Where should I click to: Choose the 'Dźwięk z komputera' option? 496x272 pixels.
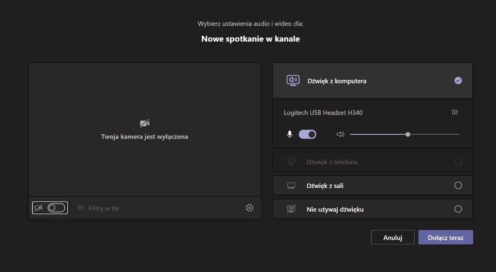click(x=373, y=81)
